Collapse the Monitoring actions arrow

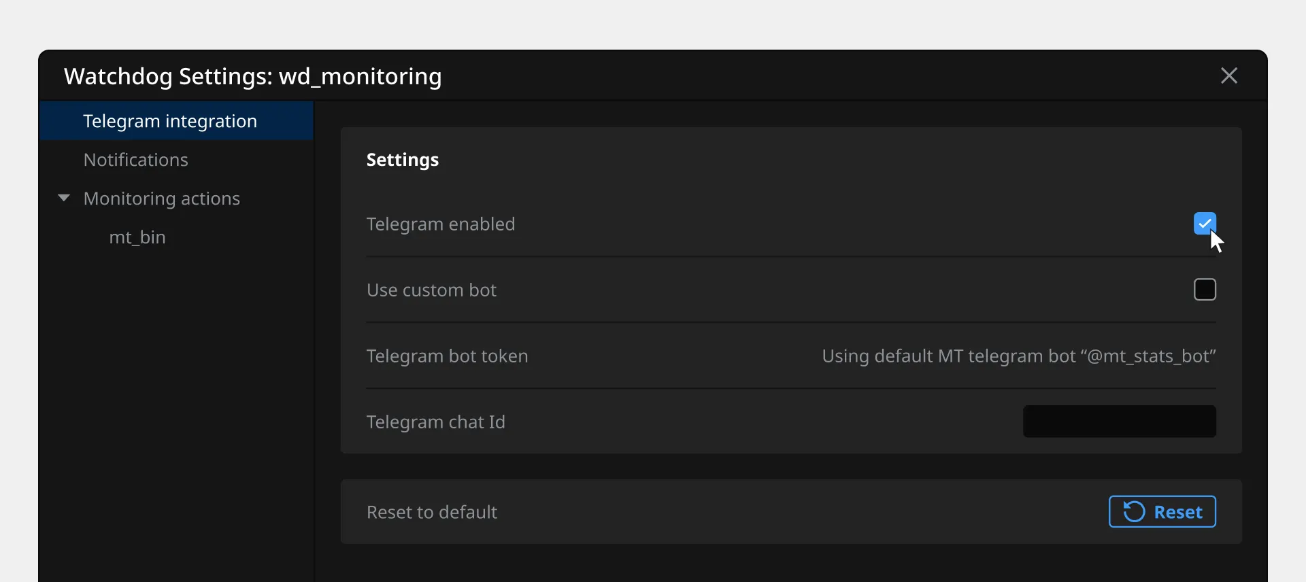(64, 199)
